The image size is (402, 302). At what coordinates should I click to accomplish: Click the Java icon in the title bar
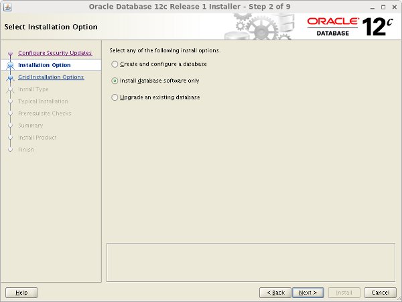click(x=7, y=7)
